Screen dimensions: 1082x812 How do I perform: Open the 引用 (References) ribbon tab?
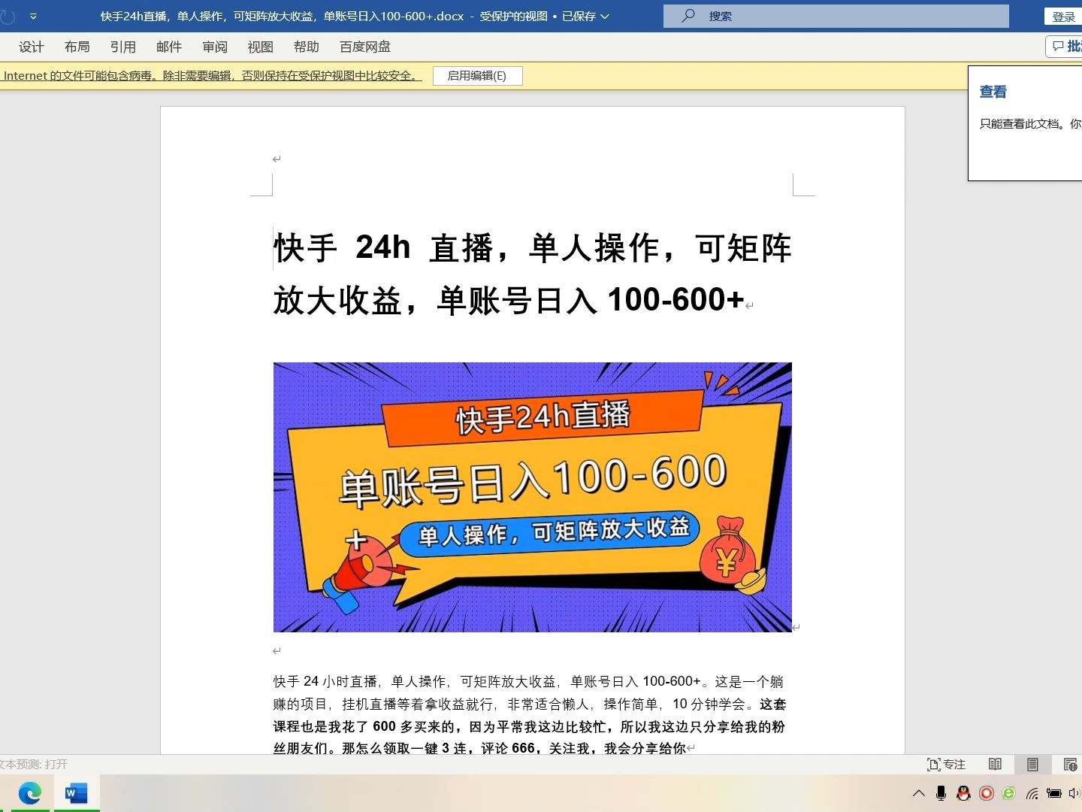(123, 47)
